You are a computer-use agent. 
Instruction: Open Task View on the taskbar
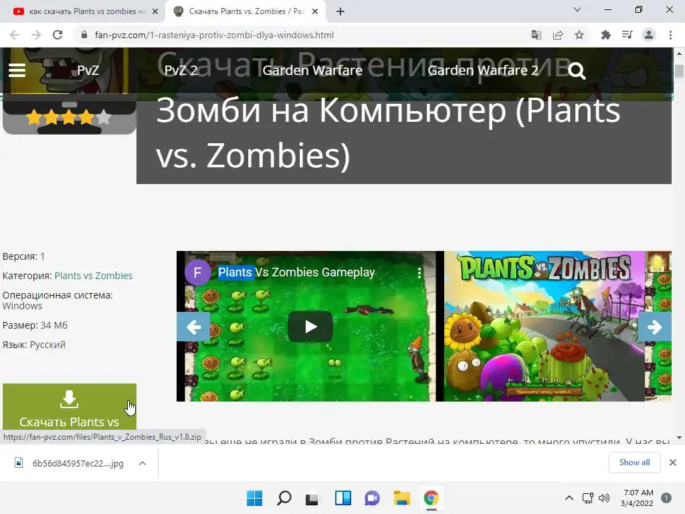(x=312, y=498)
